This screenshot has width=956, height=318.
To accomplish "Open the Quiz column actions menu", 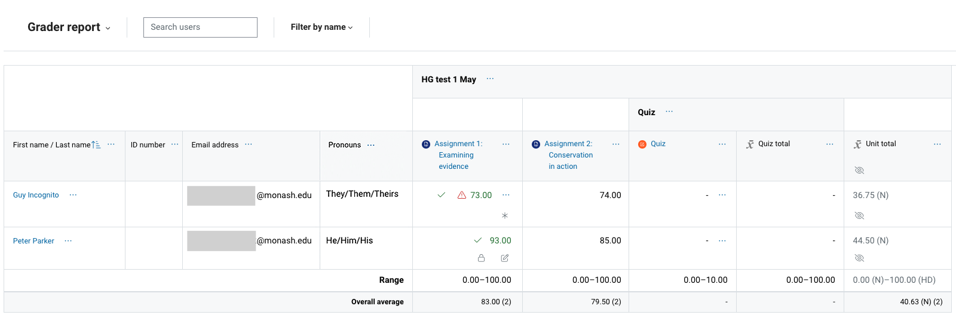I will coord(722,144).
